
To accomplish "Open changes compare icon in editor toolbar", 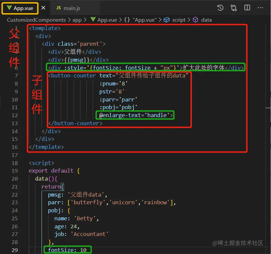I will pos(234,8).
